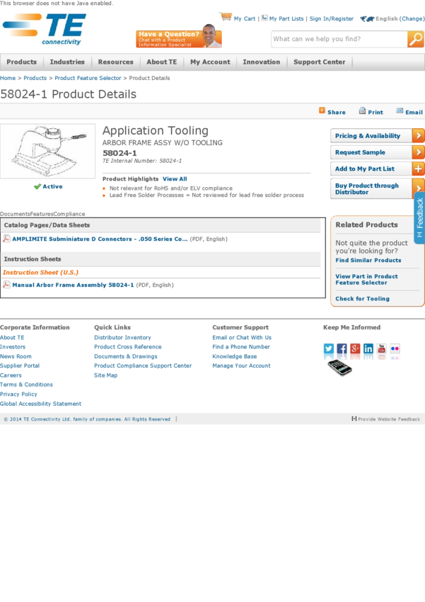The image size is (425, 602).
Task: Click the TE connectivity logo
Action: [x=45, y=29]
